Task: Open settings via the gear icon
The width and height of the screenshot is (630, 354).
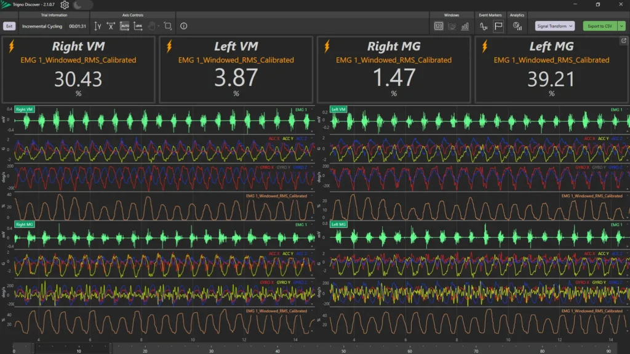Action: (65, 5)
